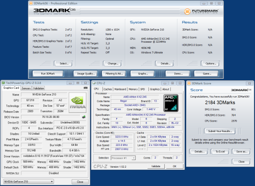Open the SPD tab in CPU-Z
Image resolution: width=255 pixels, height=186 pixels.
pyautogui.click(x=143, y=89)
